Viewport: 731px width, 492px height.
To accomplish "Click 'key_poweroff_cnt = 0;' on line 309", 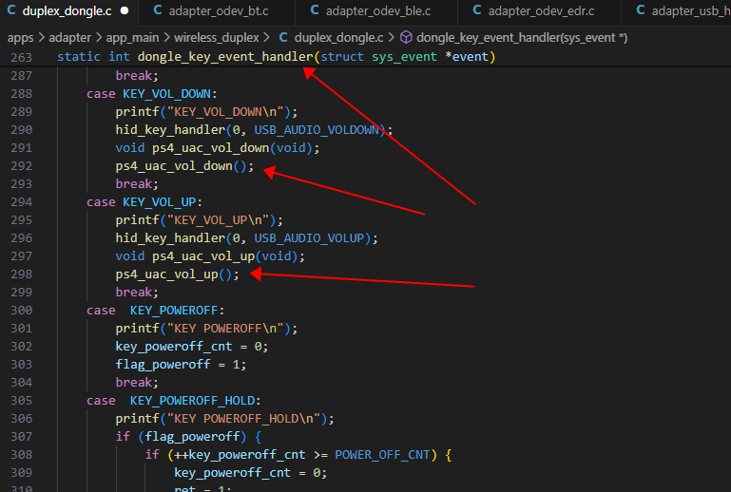I will point(250,473).
